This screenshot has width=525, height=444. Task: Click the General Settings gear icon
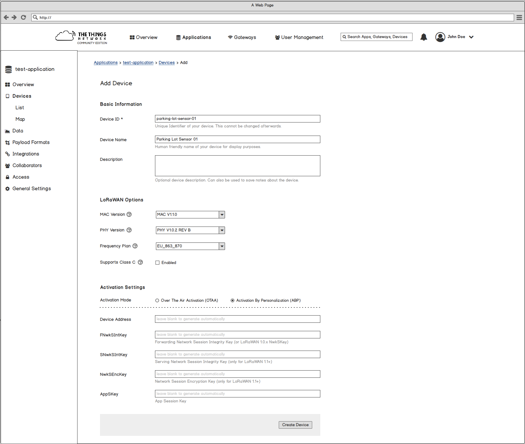coord(7,188)
